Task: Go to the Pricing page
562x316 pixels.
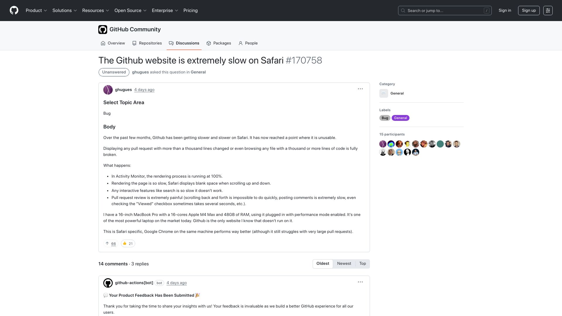Action: [x=191, y=11]
